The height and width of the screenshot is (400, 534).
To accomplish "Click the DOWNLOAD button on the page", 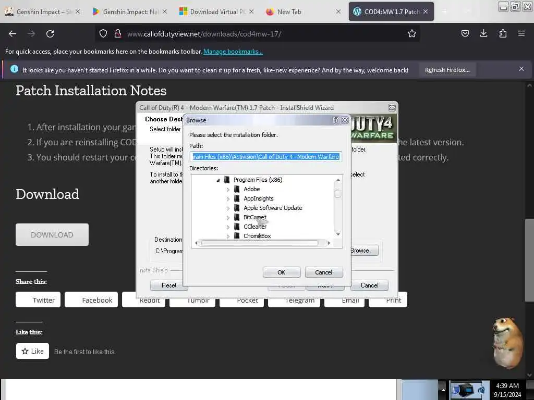I will pyautogui.click(x=52, y=235).
